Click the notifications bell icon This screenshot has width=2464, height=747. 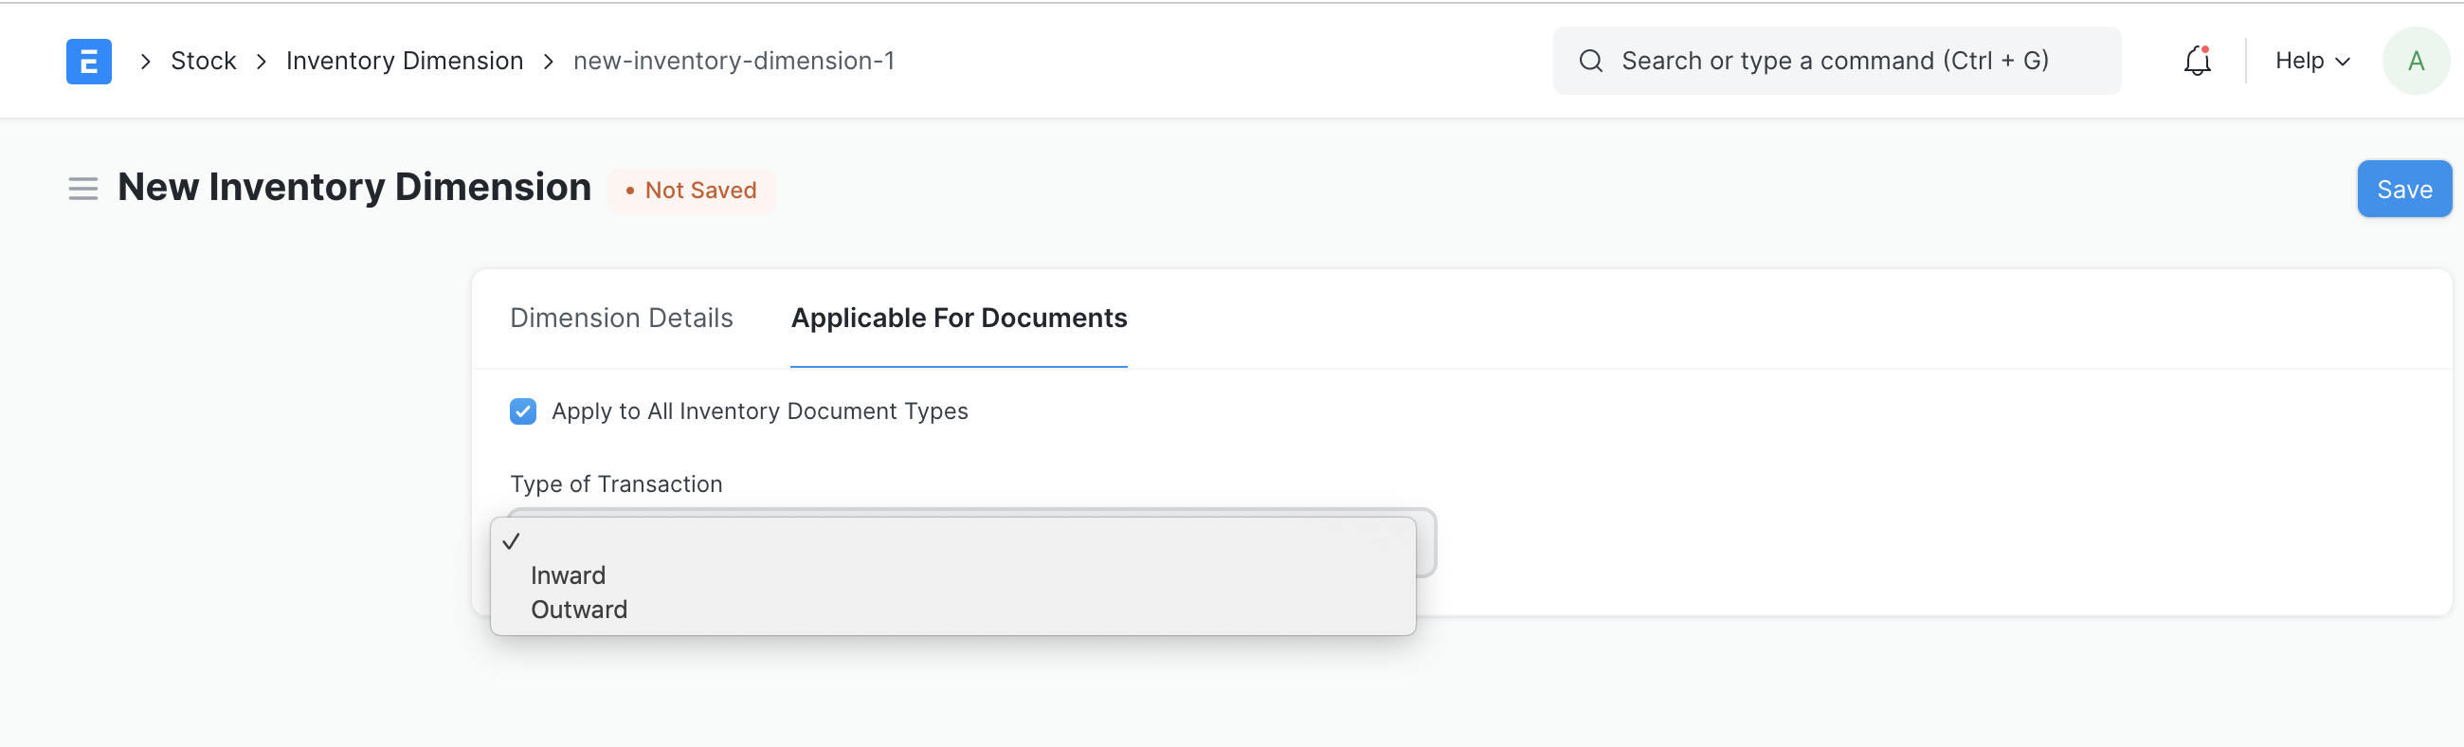(x=2197, y=62)
